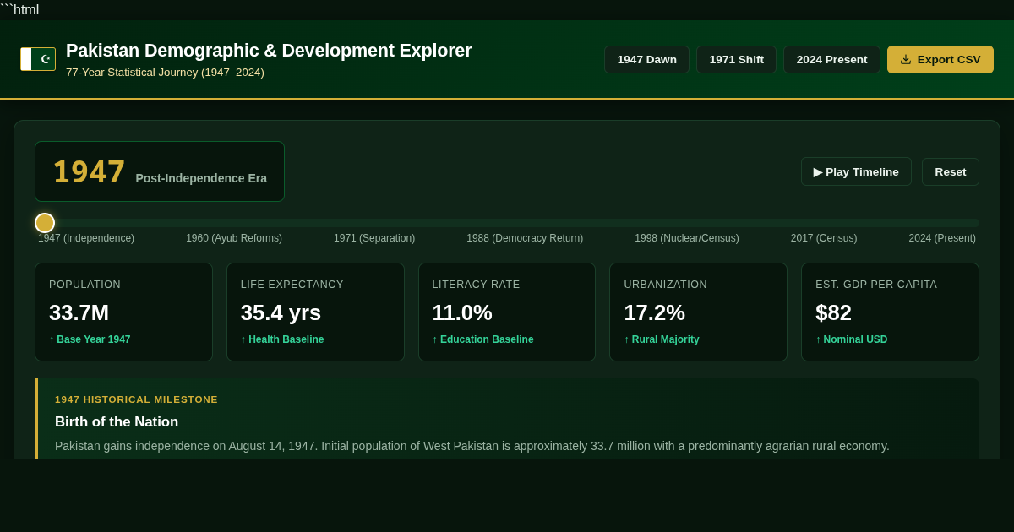Click the Birth of the Nation title
This screenshot has height=532, width=1014.
click(x=117, y=422)
